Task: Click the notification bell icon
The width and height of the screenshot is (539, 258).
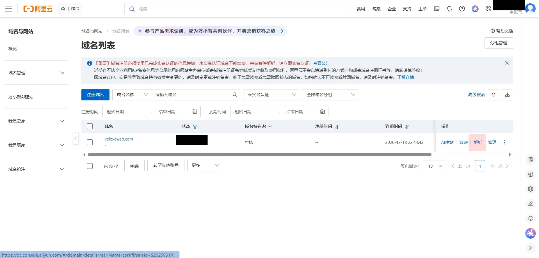Action: (x=449, y=9)
